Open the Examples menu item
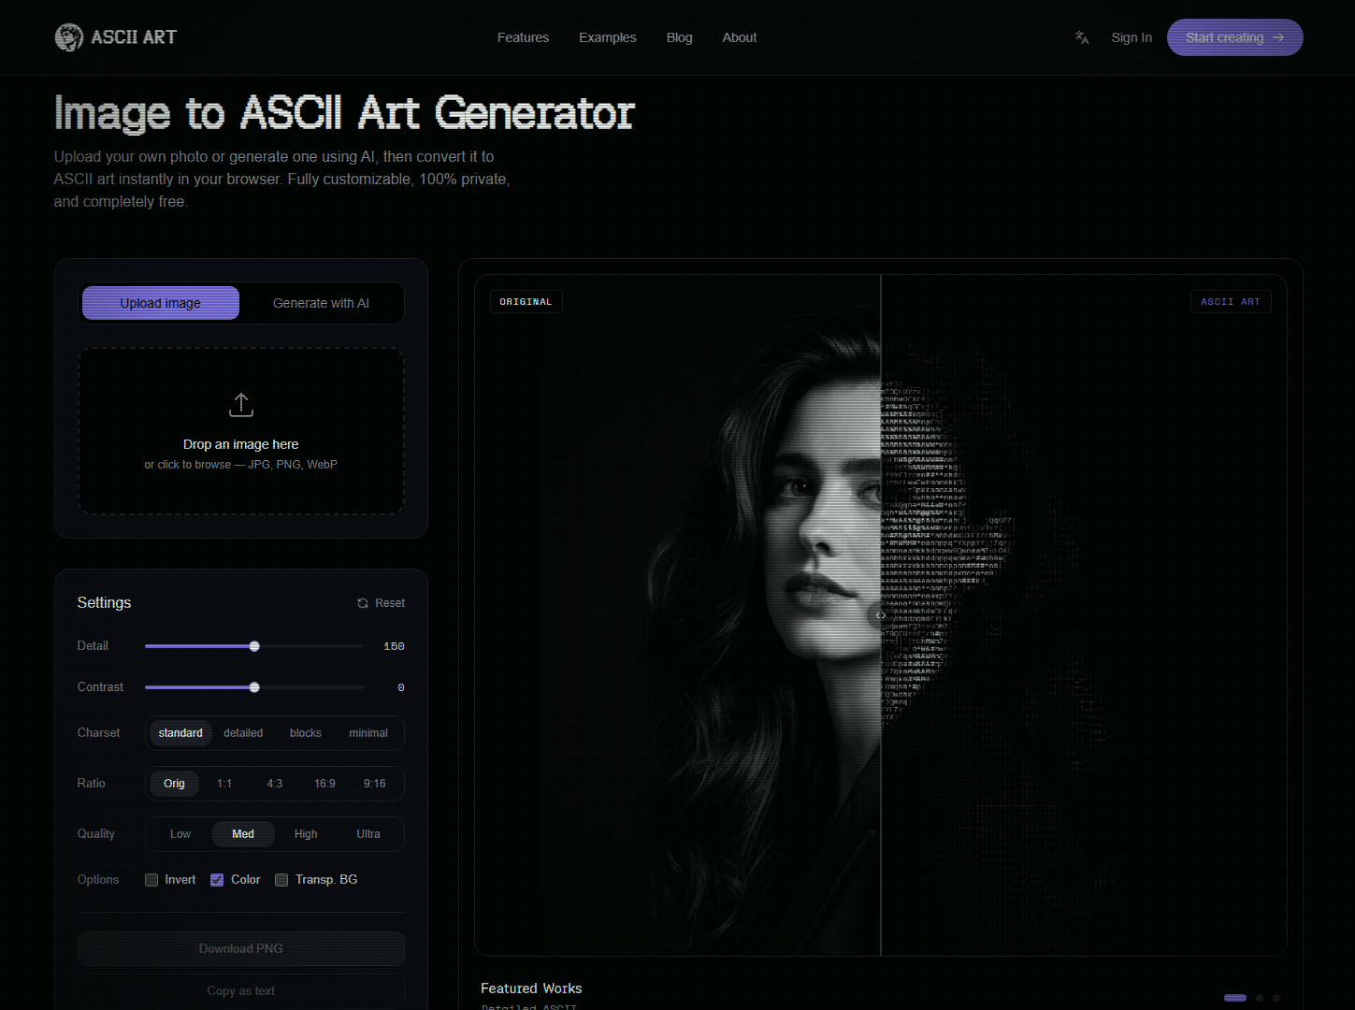Image resolution: width=1355 pixels, height=1010 pixels. click(608, 37)
